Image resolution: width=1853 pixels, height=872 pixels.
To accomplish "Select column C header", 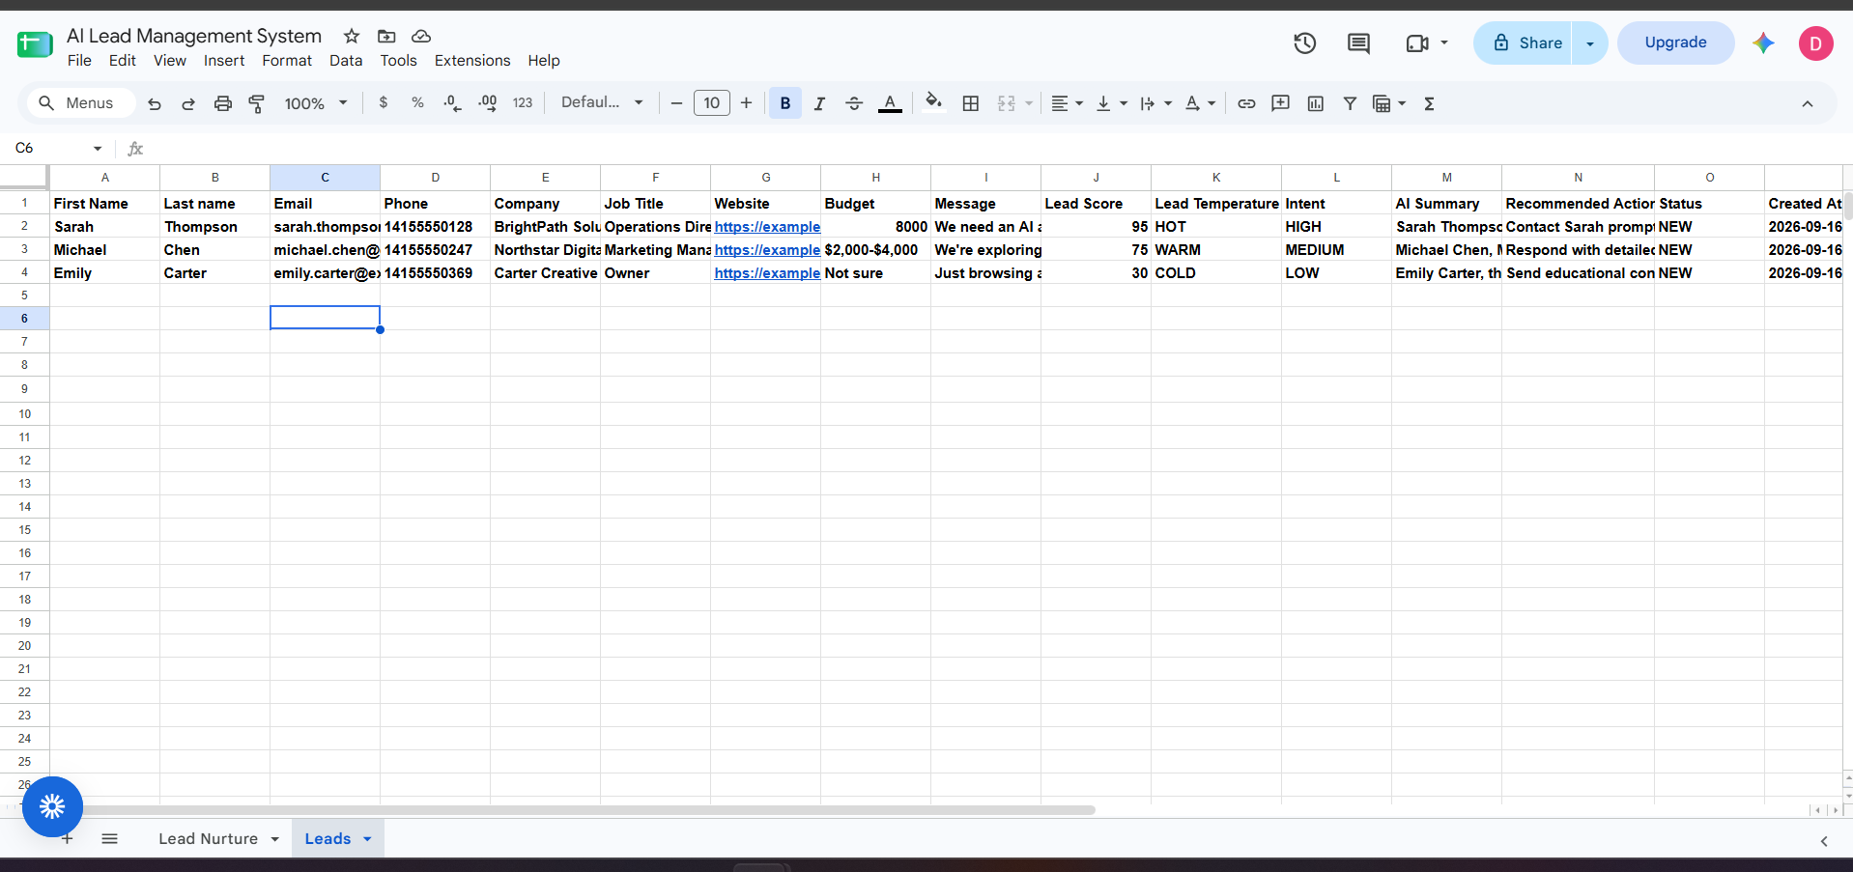I will point(325,178).
